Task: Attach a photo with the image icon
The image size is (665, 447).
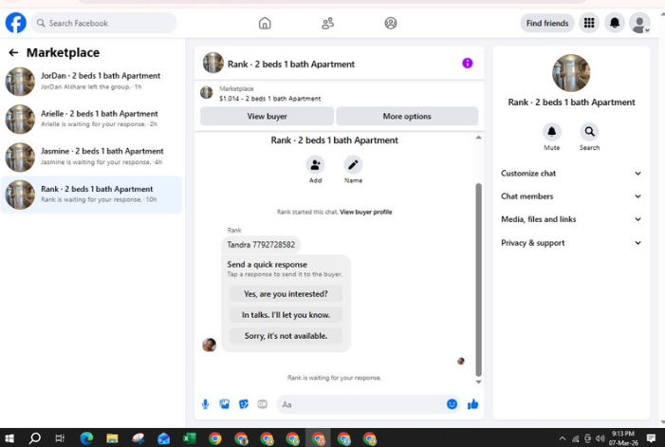Action: point(224,404)
